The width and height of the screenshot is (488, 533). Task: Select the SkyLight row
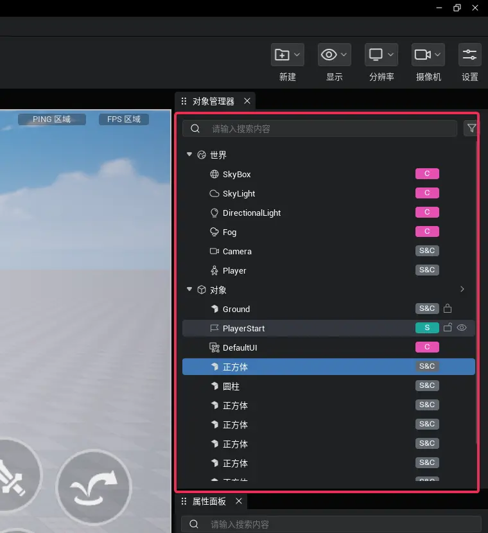(329, 193)
